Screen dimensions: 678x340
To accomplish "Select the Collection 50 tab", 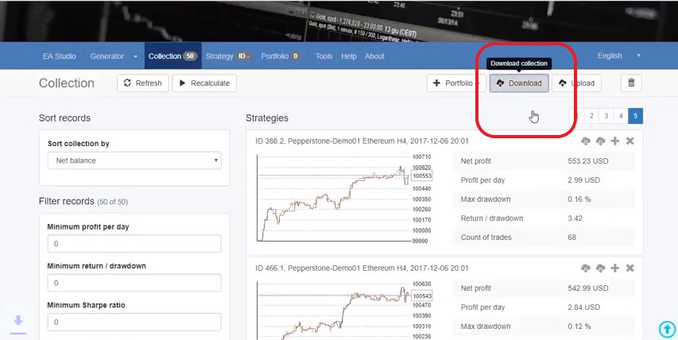I will [x=172, y=56].
